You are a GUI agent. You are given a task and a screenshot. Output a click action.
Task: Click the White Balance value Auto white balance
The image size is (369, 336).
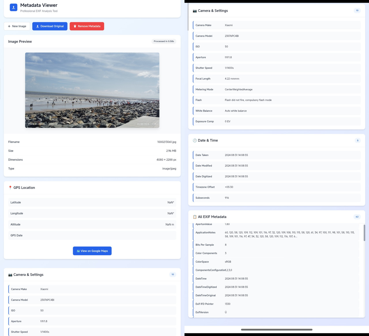point(236,111)
